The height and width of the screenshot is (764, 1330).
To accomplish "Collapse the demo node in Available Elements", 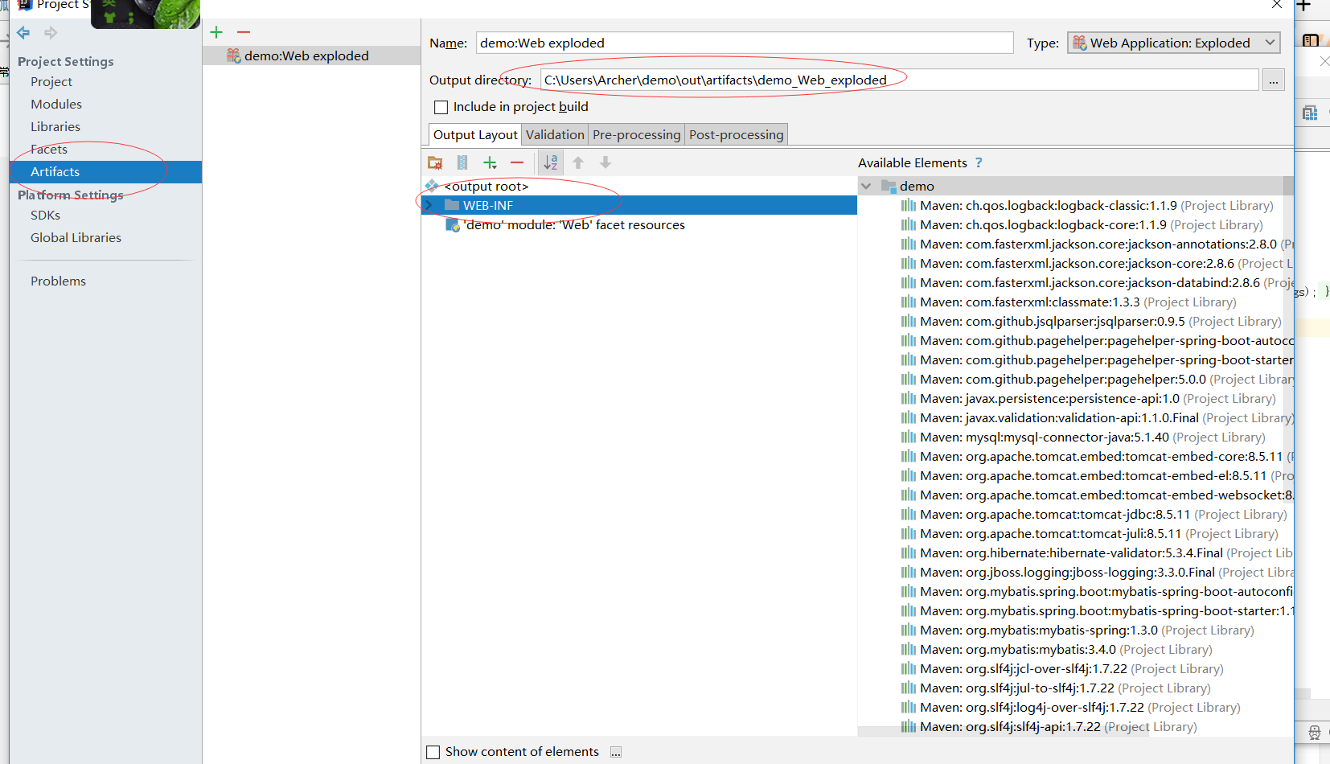I will pyautogui.click(x=867, y=185).
